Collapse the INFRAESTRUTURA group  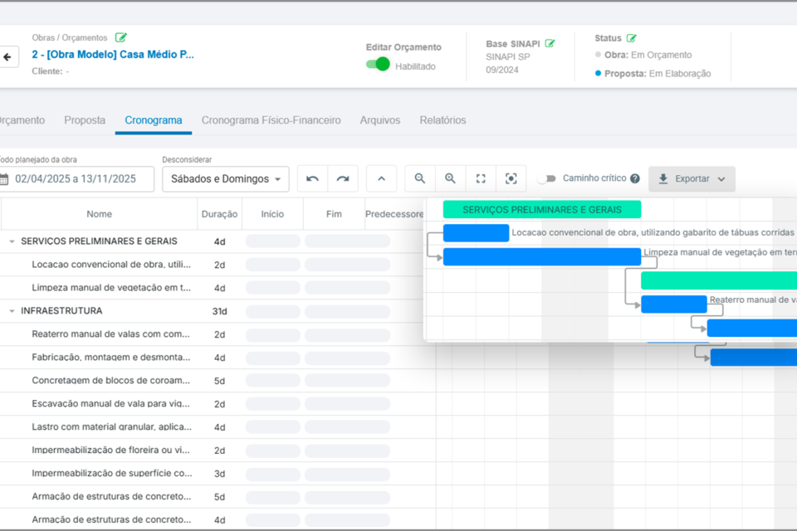click(x=12, y=311)
